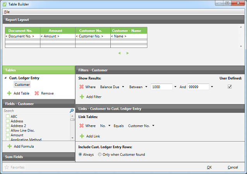Delete the No. Equals link with red X

81,126
